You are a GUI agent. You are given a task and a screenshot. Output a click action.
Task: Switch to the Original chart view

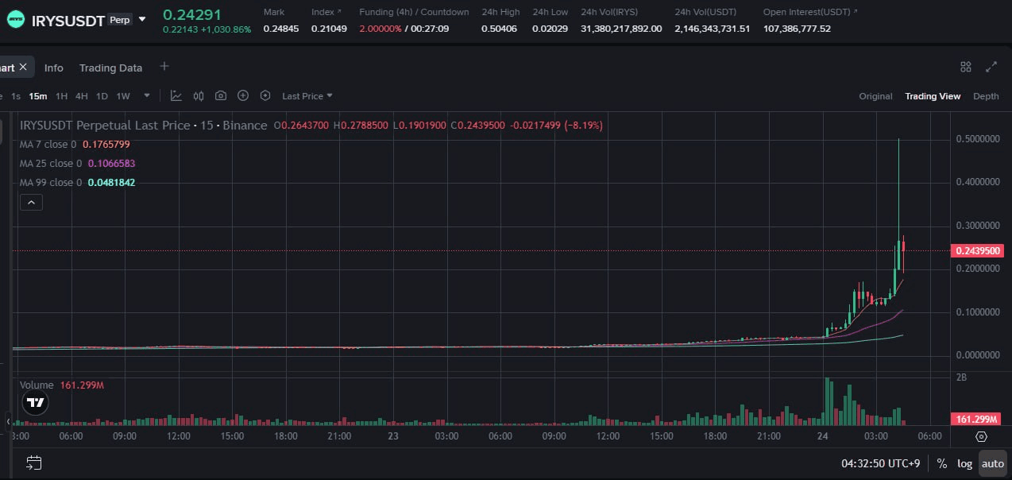click(875, 96)
